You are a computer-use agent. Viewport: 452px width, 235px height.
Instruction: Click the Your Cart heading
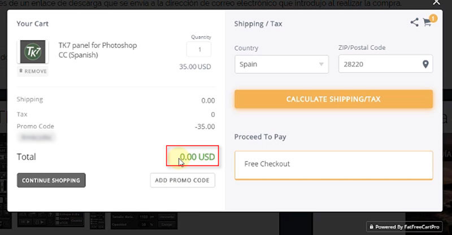(33, 24)
